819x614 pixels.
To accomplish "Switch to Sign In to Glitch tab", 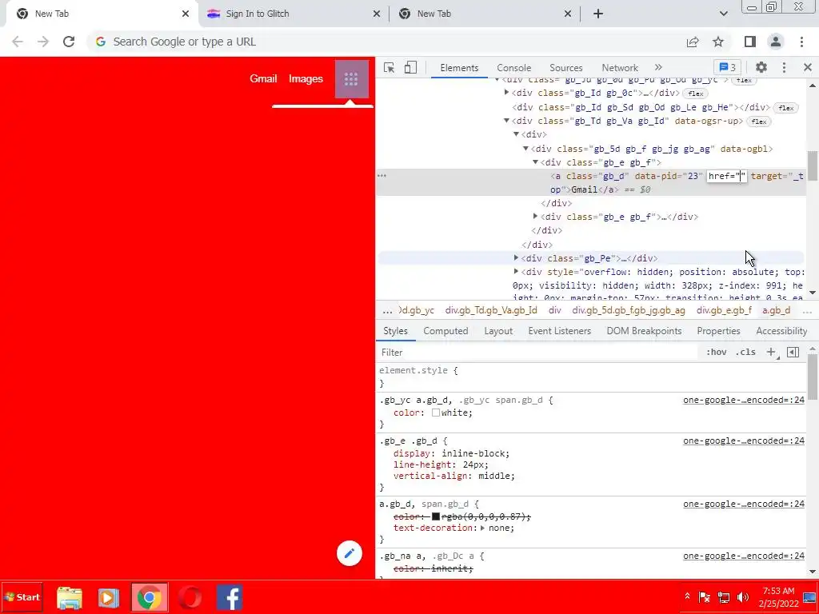I will coord(293,14).
